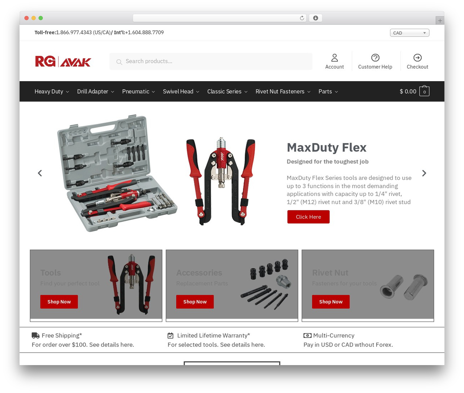Click the Free Shipping truck icon
The width and height of the screenshot is (464, 393).
(x=36, y=335)
